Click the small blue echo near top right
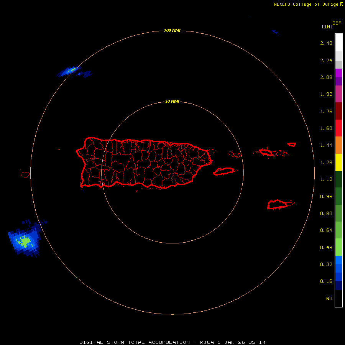The image size is (345, 345). point(276,33)
